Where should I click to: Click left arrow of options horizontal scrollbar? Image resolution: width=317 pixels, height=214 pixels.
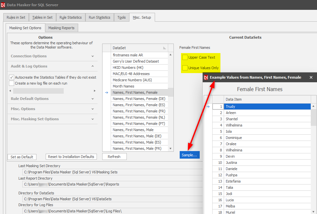(x=10, y=91)
